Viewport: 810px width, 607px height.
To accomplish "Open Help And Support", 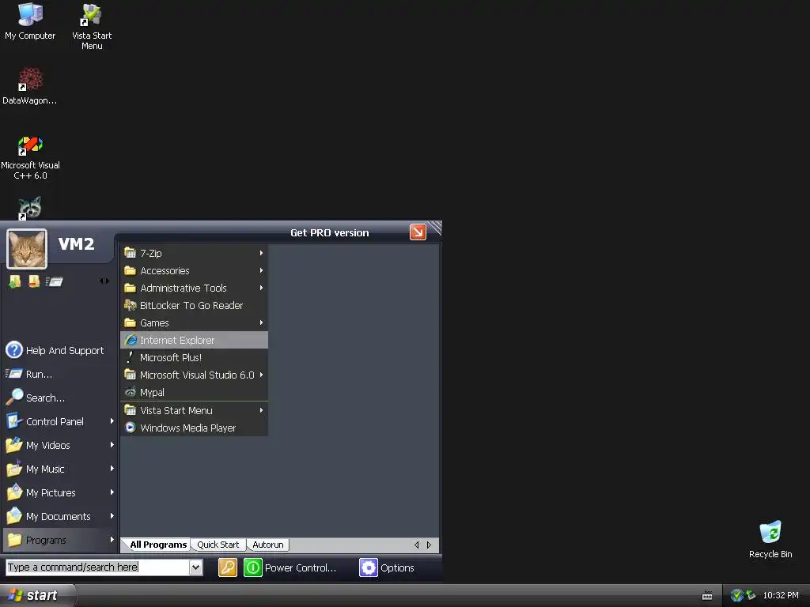I will (60, 350).
